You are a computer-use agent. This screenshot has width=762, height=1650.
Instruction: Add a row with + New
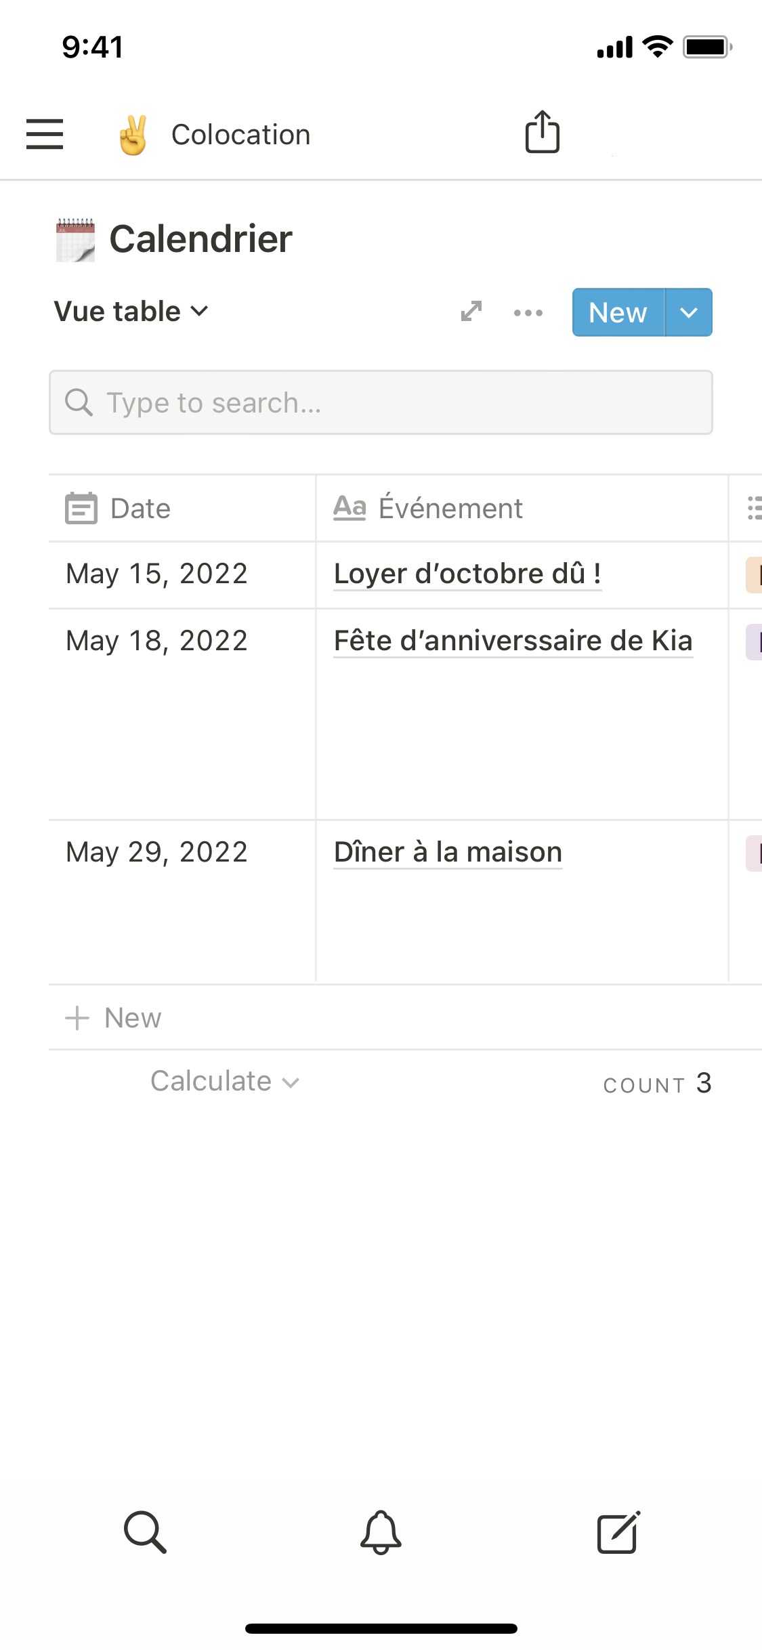point(114,1018)
